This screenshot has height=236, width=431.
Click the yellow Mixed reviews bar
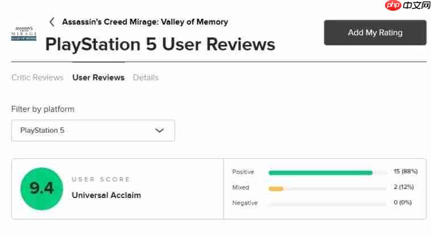[x=276, y=188]
